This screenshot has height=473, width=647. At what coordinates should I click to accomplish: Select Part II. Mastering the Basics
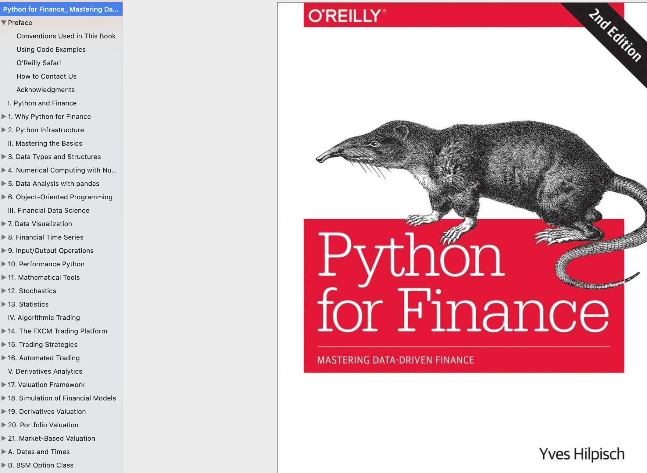tap(45, 143)
